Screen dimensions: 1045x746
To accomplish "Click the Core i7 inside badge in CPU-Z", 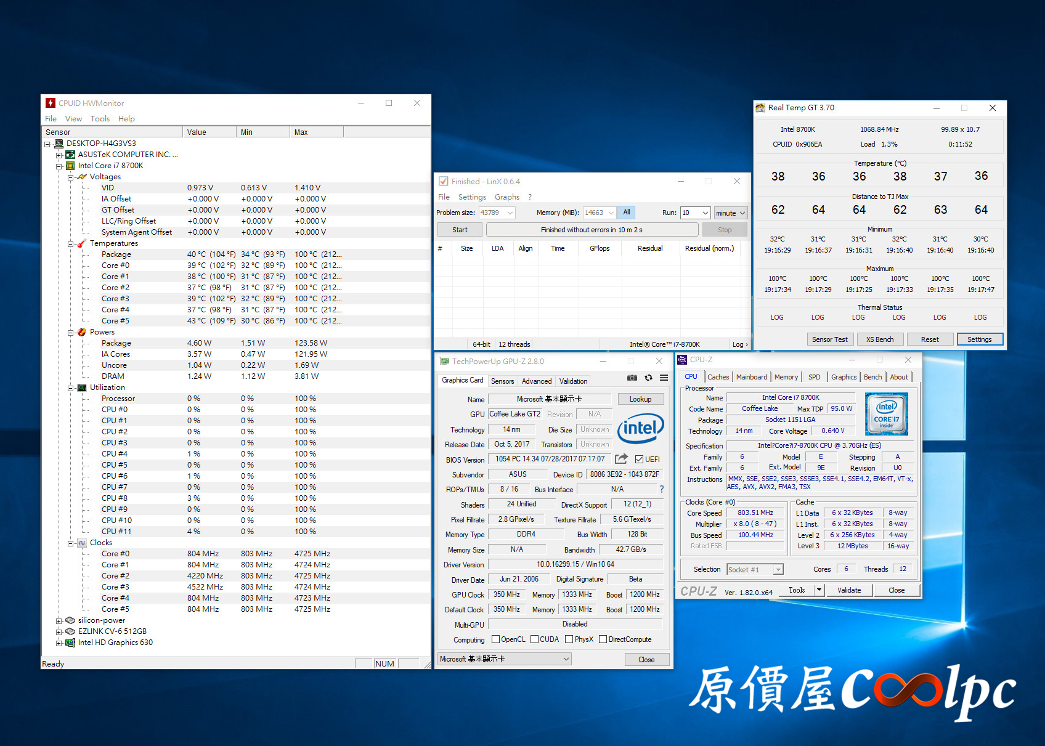I will point(886,414).
